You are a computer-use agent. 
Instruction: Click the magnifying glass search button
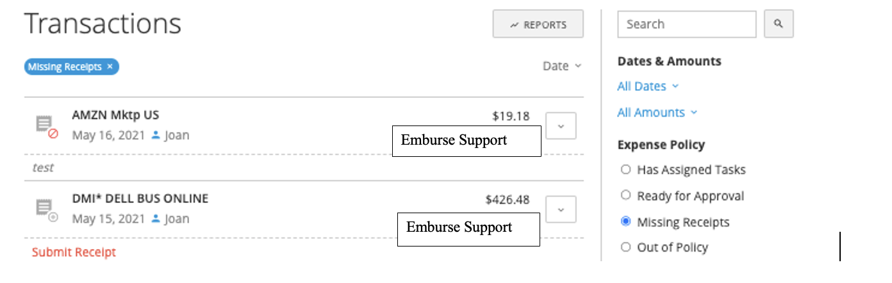(x=779, y=24)
